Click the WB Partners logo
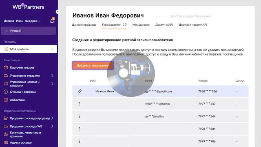Image resolution: width=261 pixels, height=147 pixels. tap(28, 7)
